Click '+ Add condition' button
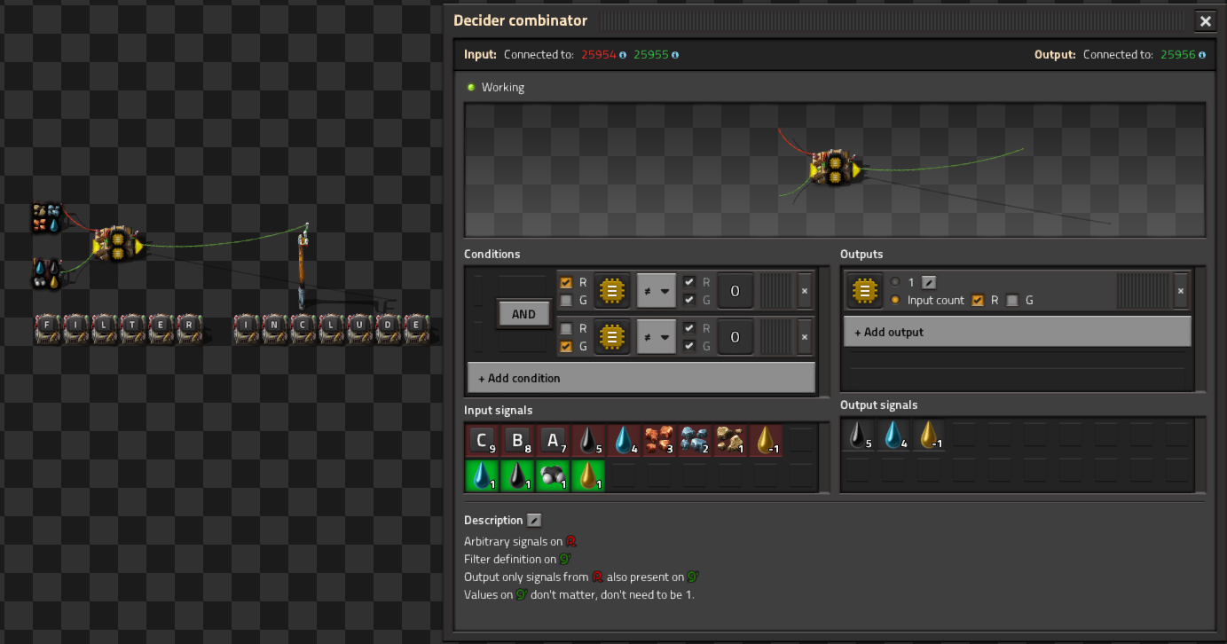 pyautogui.click(x=641, y=378)
